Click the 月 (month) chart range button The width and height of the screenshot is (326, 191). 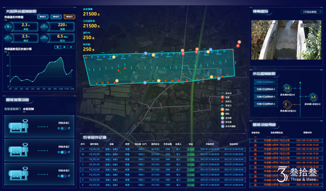point(70,47)
